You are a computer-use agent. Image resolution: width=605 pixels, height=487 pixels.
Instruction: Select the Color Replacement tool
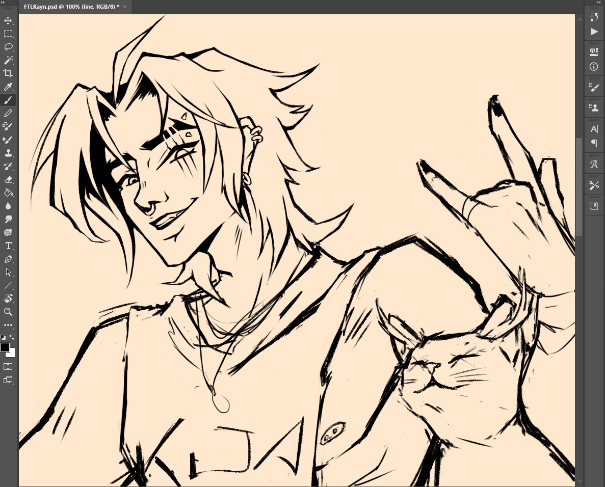pos(8,126)
